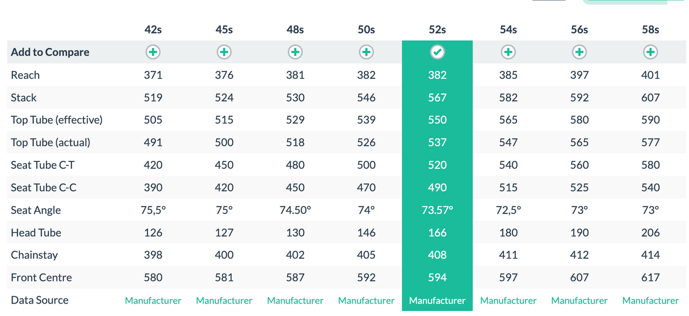Image resolution: width=689 pixels, height=316 pixels.
Task: Click Manufacturer source link for 48s
Action: tap(295, 301)
